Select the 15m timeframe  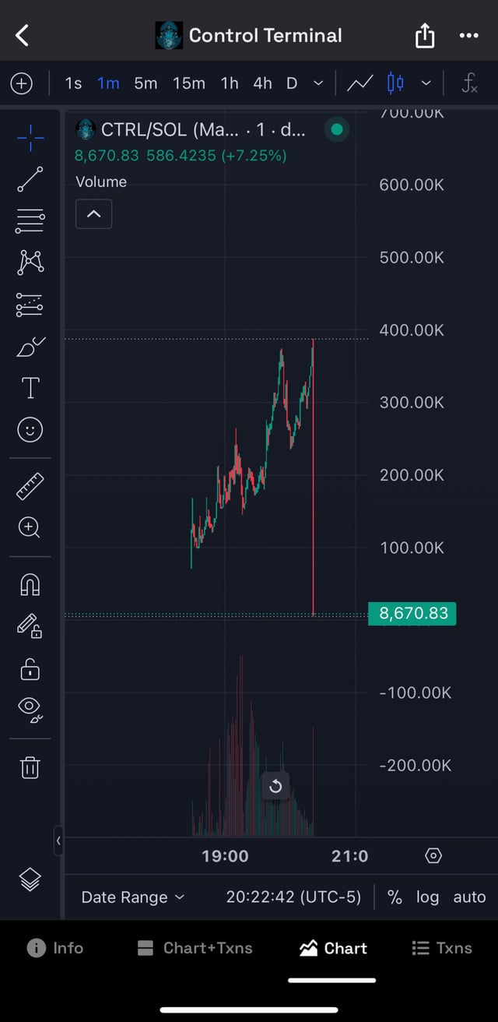coord(189,83)
